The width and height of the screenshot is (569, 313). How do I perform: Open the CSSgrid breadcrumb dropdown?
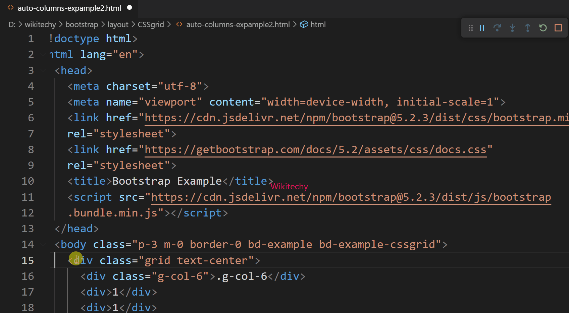pyautogui.click(x=151, y=24)
